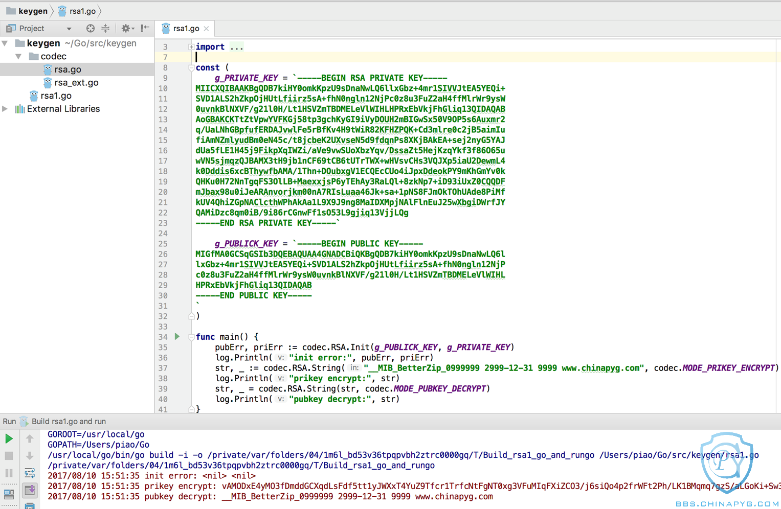The width and height of the screenshot is (781, 509).
Task: Click the 'const' keyword in editor
Action: pos(208,67)
